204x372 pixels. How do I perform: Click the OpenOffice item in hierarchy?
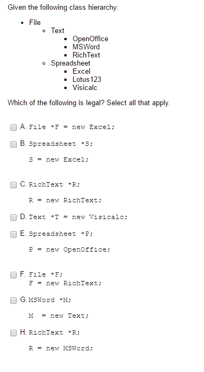tap(90, 39)
